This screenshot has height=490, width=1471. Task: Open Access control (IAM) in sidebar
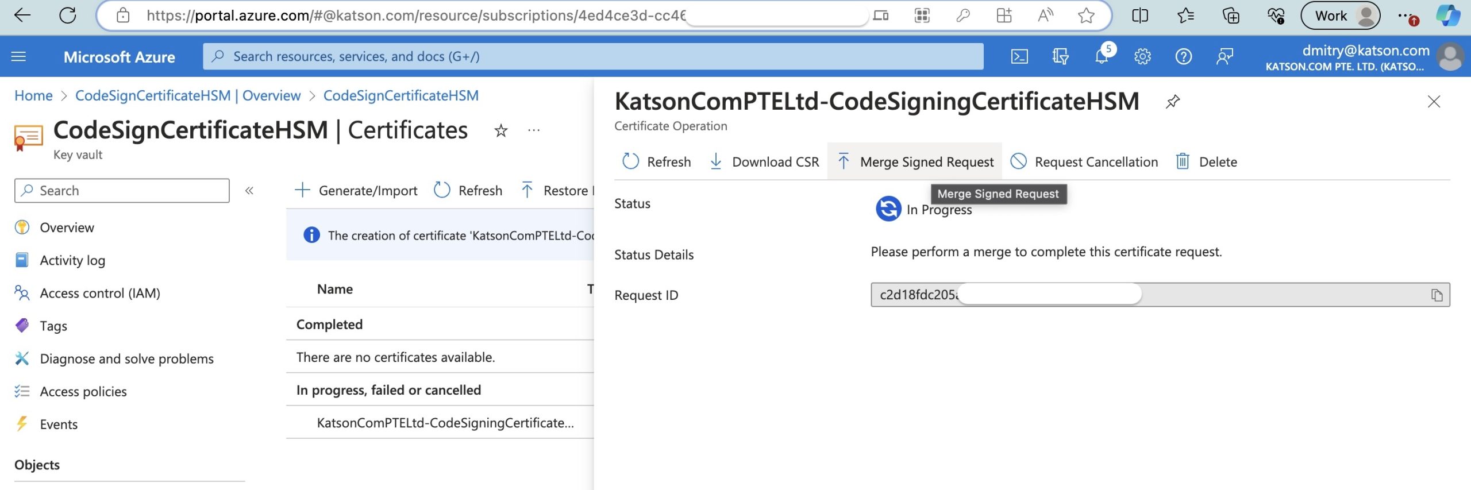click(99, 293)
